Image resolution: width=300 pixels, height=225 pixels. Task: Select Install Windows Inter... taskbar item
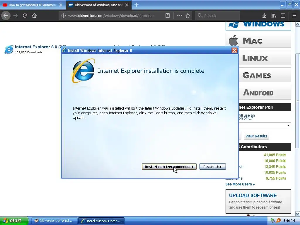[x=101, y=221]
